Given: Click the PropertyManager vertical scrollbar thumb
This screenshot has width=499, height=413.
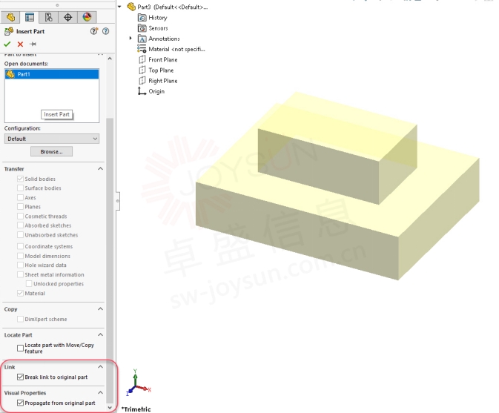Looking at the screenshot, I should pos(110,260).
